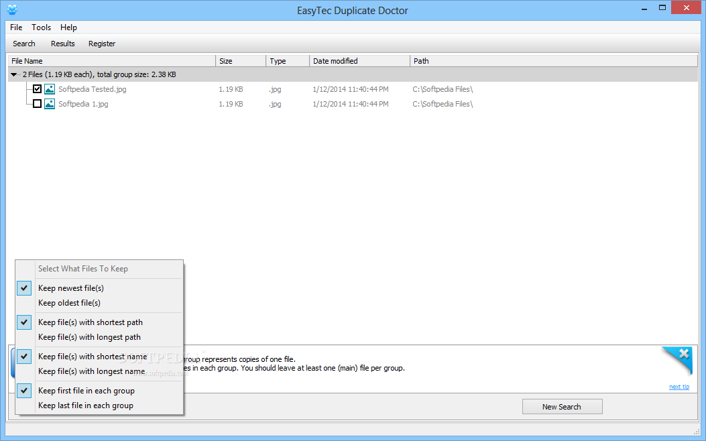Viewport: 706px width, 441px height.
Task: Click the next tip link
Action: tap(679, 387)
